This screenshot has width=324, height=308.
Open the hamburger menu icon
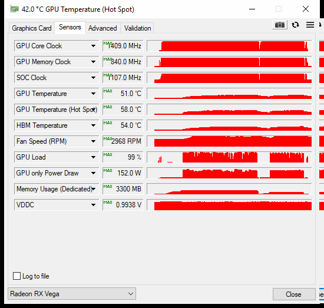(310, 25)
